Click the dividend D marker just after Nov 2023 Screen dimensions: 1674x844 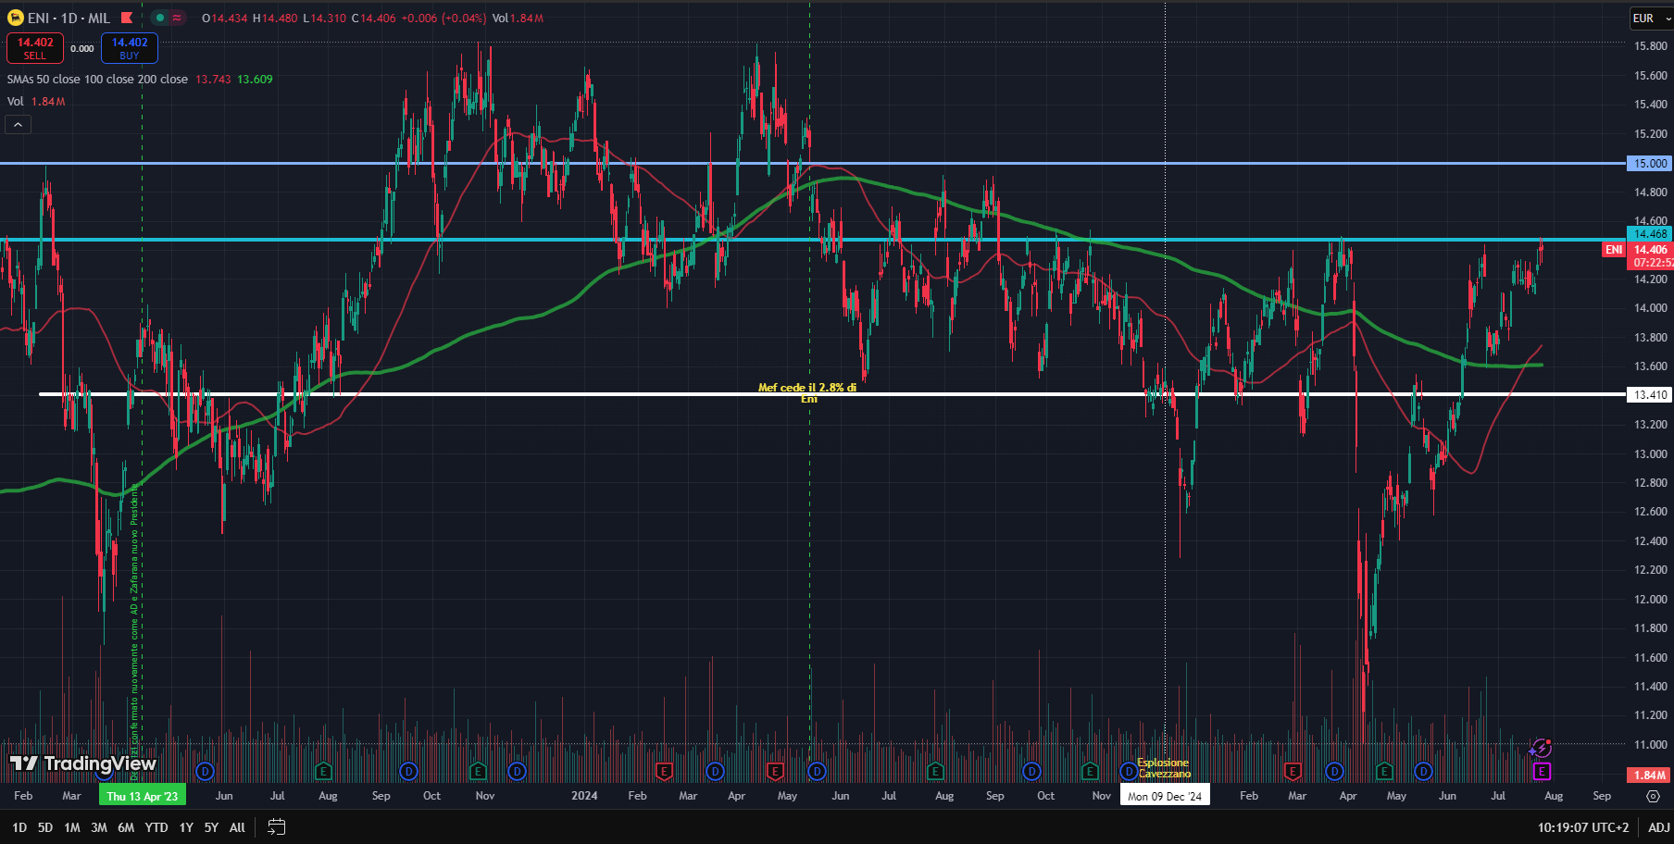pyautogui.click(x=518, y=771)
